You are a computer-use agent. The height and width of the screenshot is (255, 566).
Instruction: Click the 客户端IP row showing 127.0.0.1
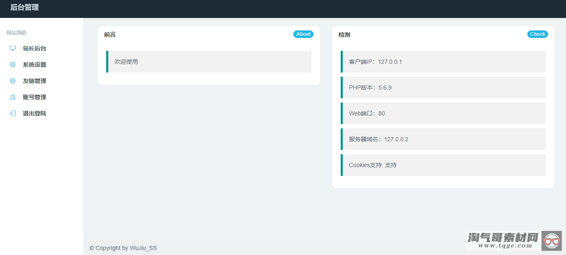coord(444,62)
